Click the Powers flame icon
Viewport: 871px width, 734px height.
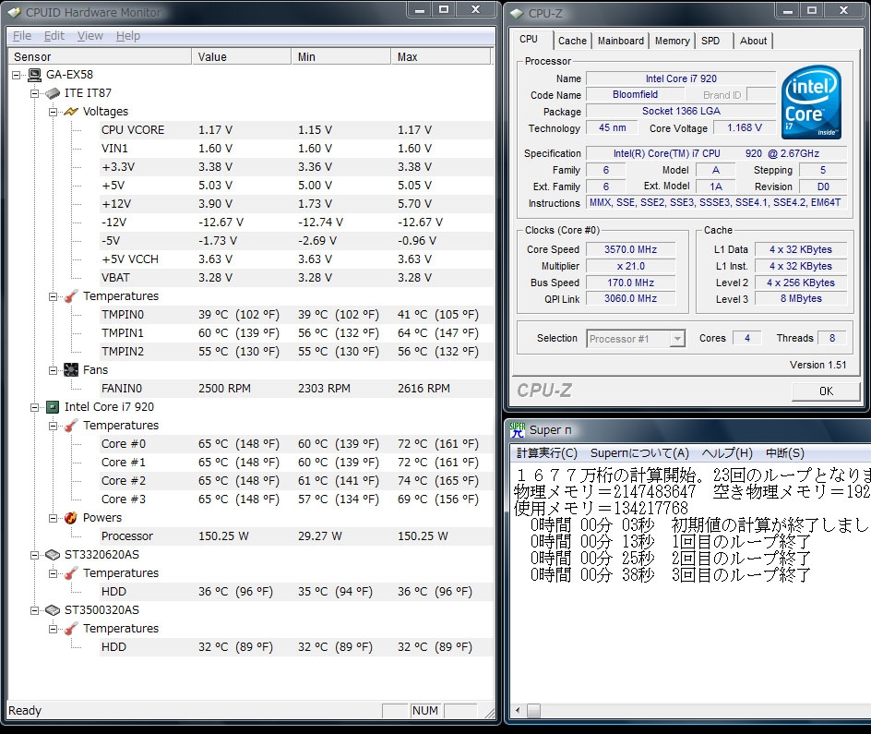tap(71, 518)
